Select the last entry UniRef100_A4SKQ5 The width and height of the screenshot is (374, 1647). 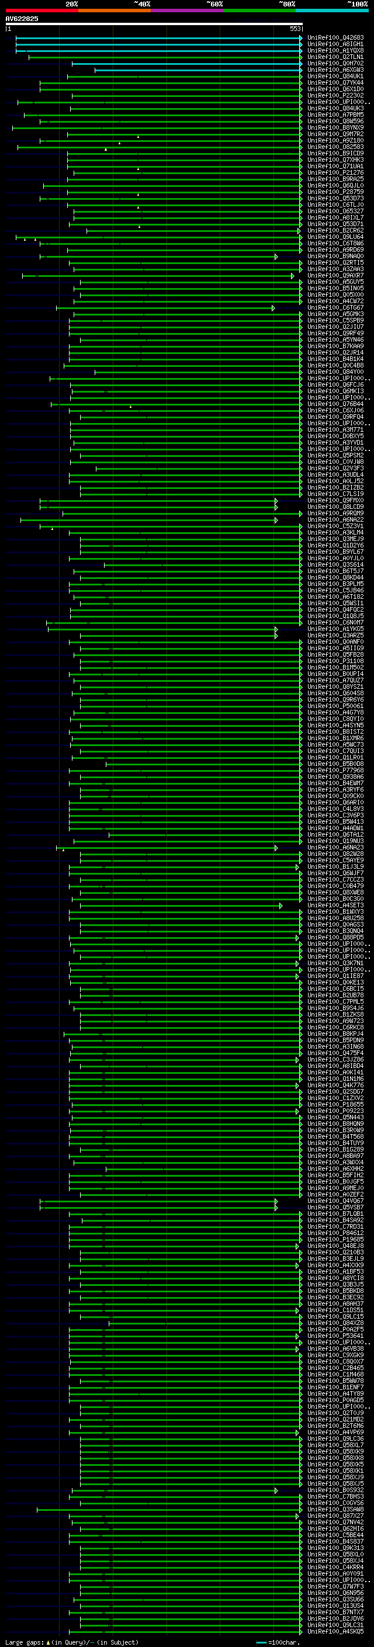tap(335, 1631)
